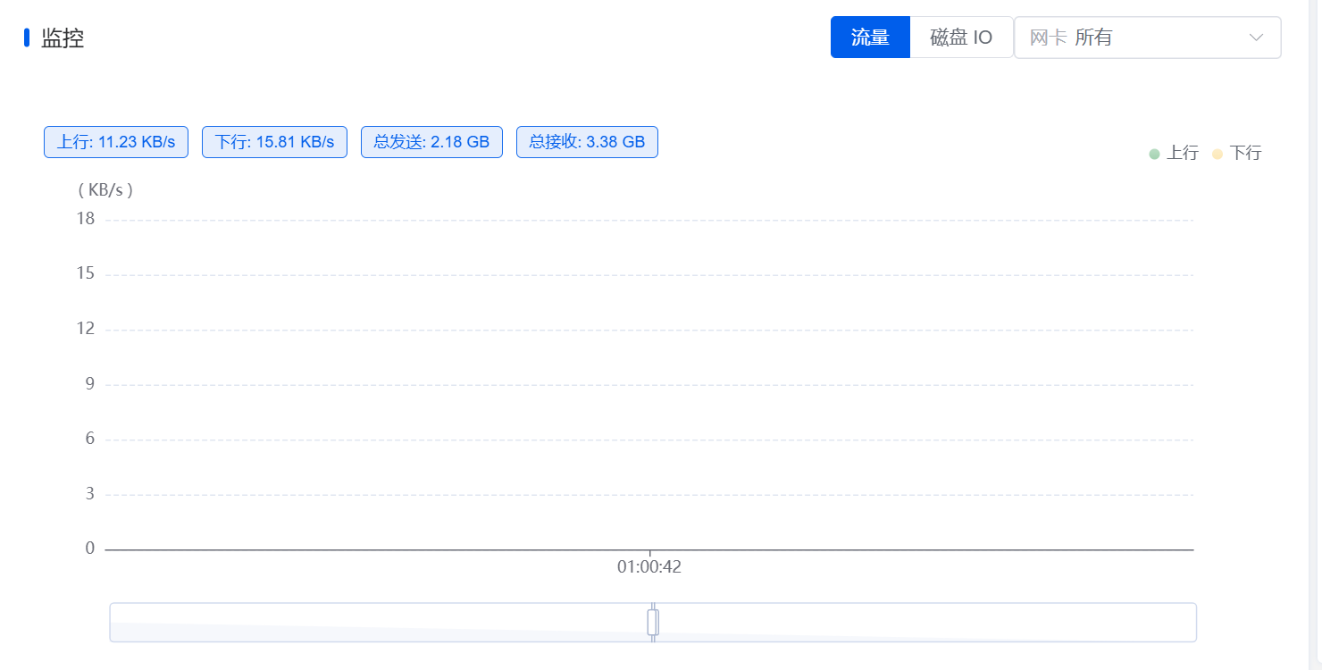Click the 18 y-axis label
The height and width of the screenshot is (670, 1322).
tap(86, 218)
